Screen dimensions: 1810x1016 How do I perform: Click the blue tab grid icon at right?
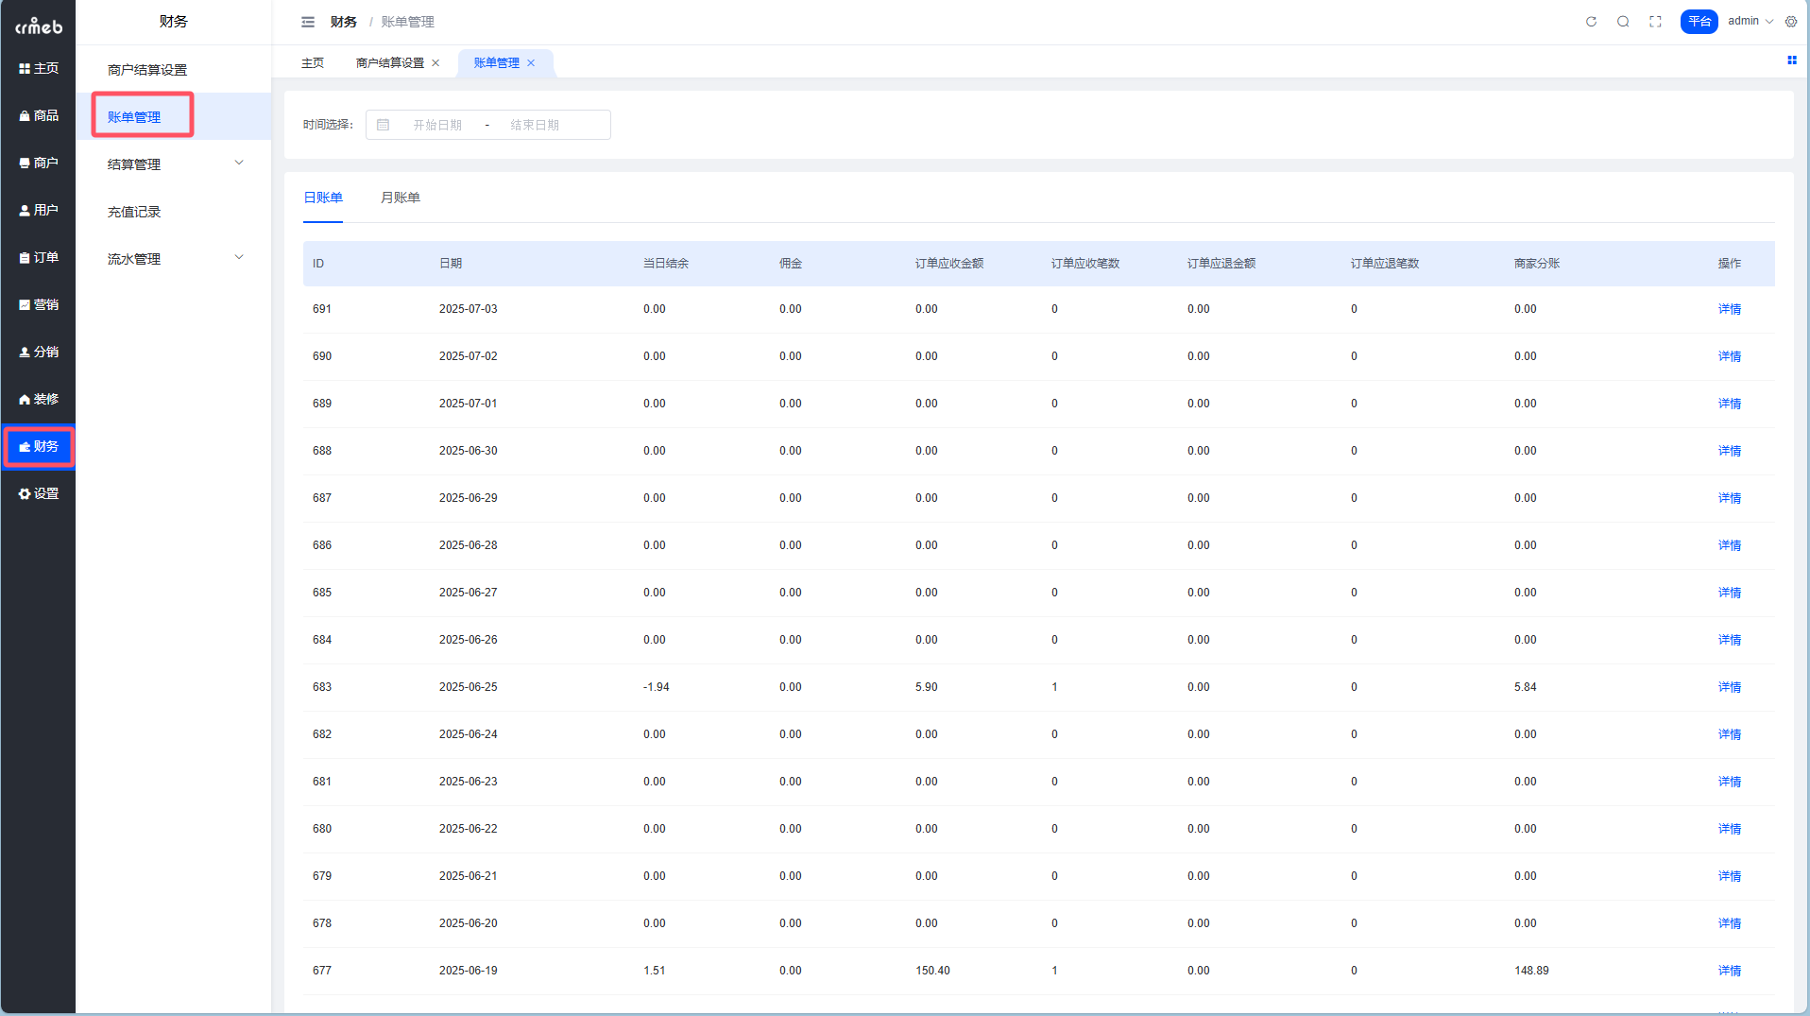click(1791, 60)
